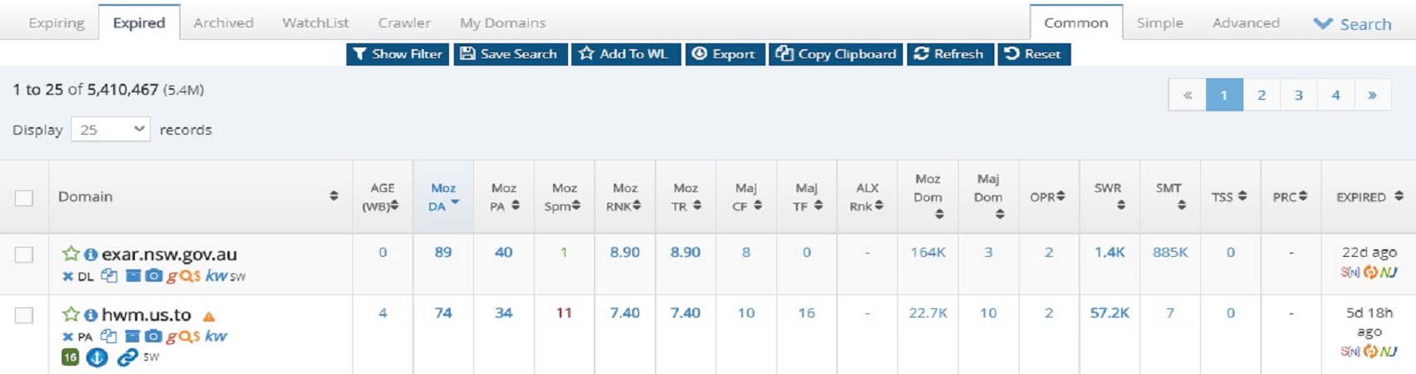Click the Copy Clipboard button
This screenshot has height=374, width=1416.
pyautogui.click(x=835, y=54)
